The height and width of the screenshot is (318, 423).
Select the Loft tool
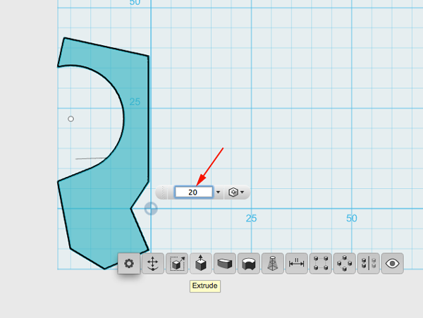(272, 264)
